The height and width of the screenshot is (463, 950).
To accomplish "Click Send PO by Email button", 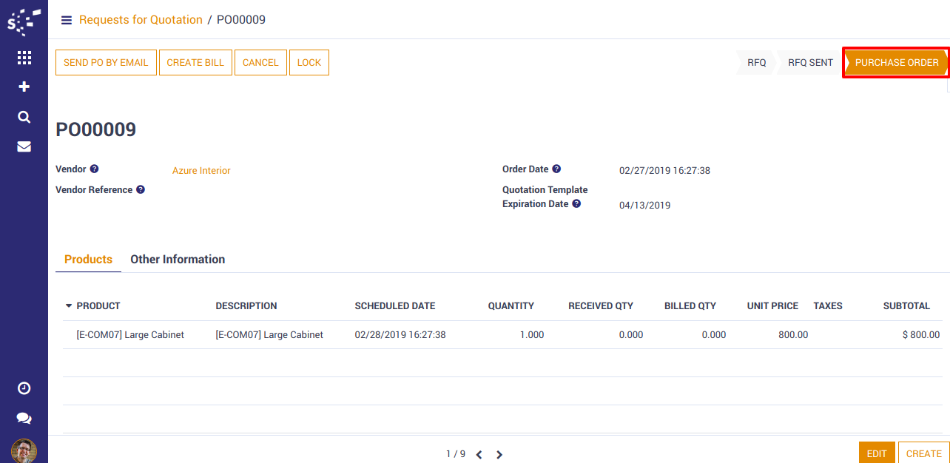I will pyautogui.click(x=106, y=63).
